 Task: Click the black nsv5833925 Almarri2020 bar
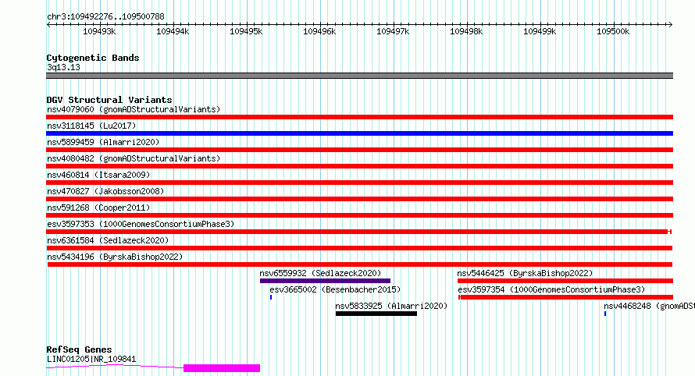pos(376,314)
